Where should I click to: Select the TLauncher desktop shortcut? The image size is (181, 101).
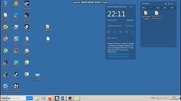6,75
